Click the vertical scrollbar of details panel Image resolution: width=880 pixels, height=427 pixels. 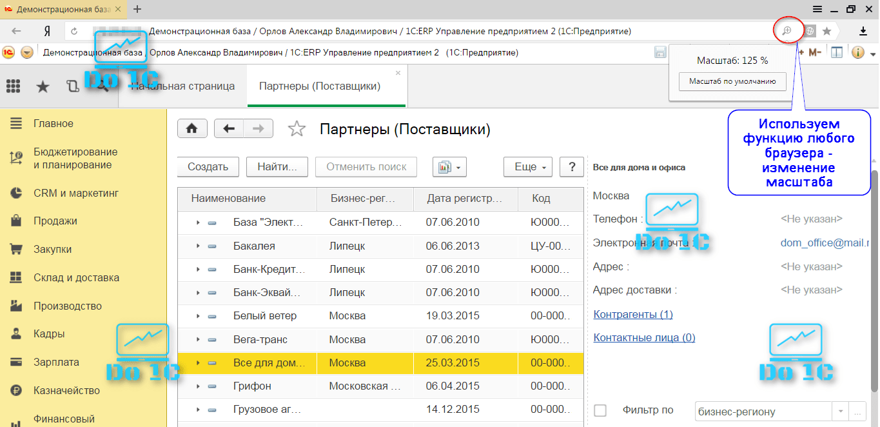click(875, 281)
